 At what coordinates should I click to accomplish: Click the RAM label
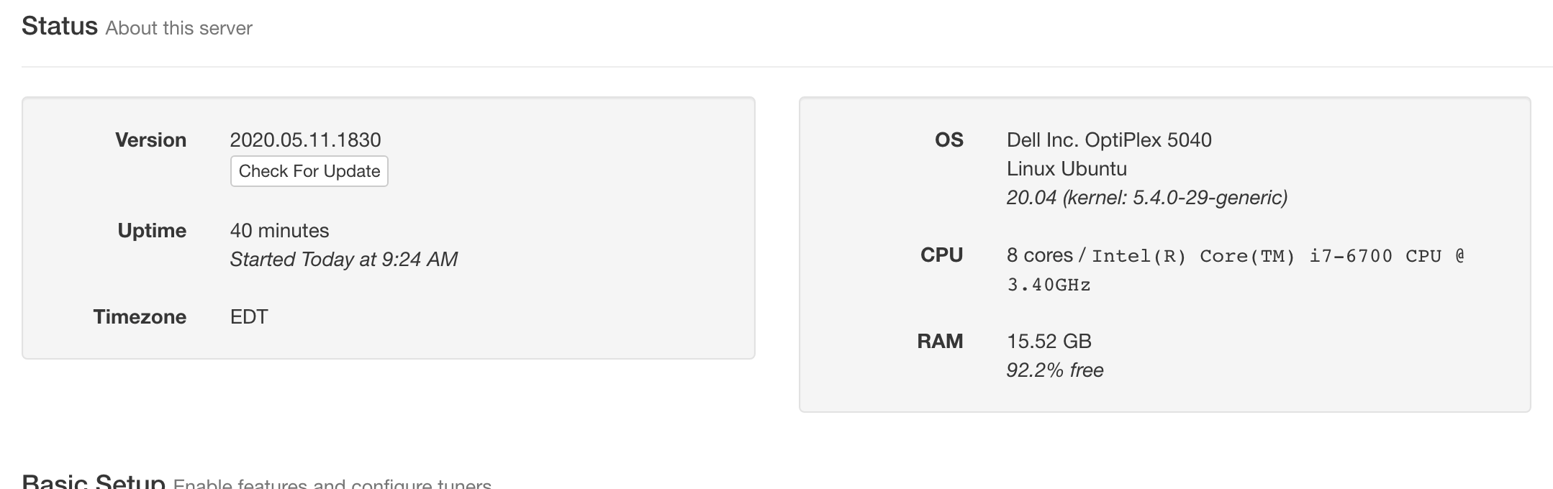click(x=940, y=341)
